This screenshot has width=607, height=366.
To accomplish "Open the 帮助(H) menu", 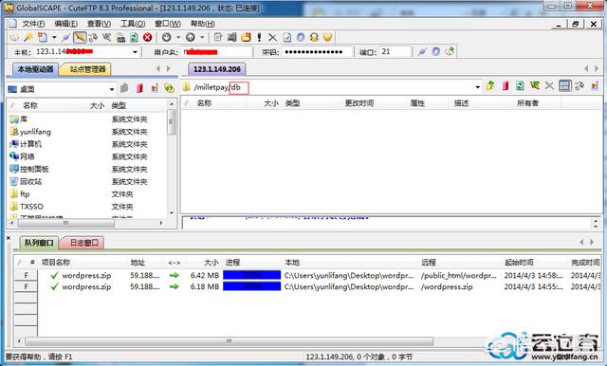I will (202, 24).
